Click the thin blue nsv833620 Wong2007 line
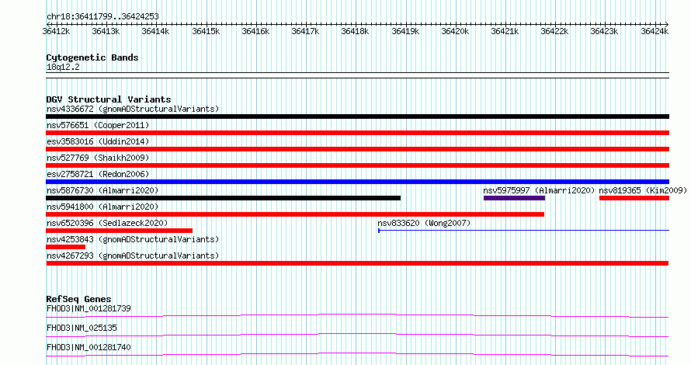This screenshot has height=365, width=691. click(x=523, y=231)
